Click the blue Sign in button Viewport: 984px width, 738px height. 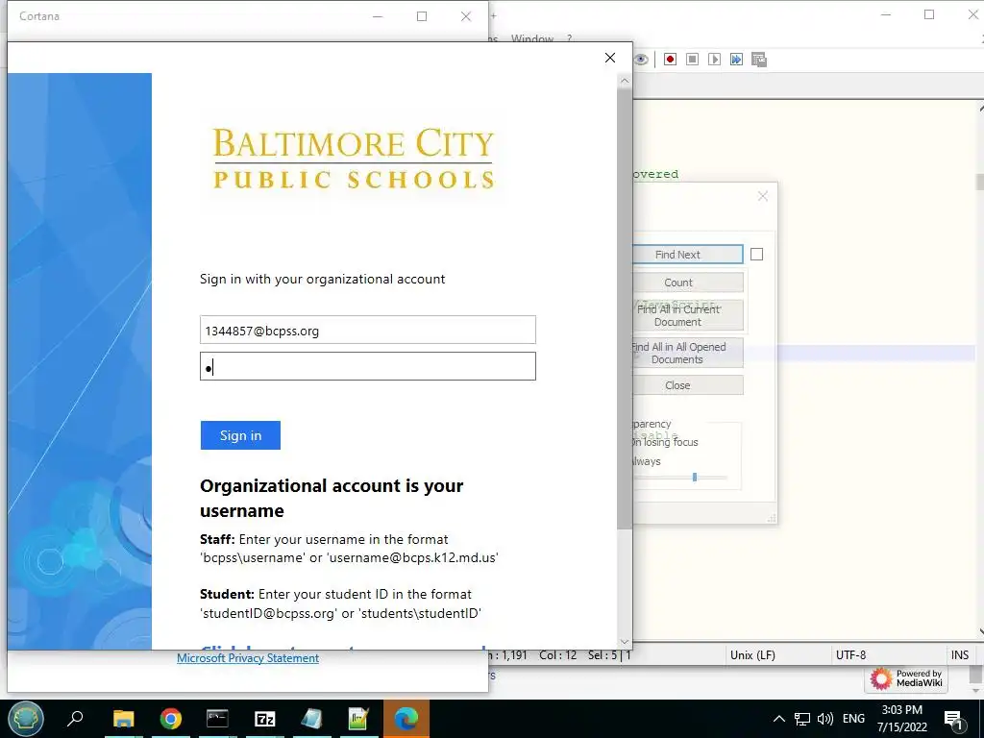(240, 435)
